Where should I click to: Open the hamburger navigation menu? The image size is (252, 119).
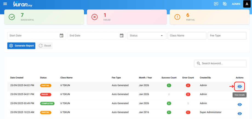pos(5,4)
